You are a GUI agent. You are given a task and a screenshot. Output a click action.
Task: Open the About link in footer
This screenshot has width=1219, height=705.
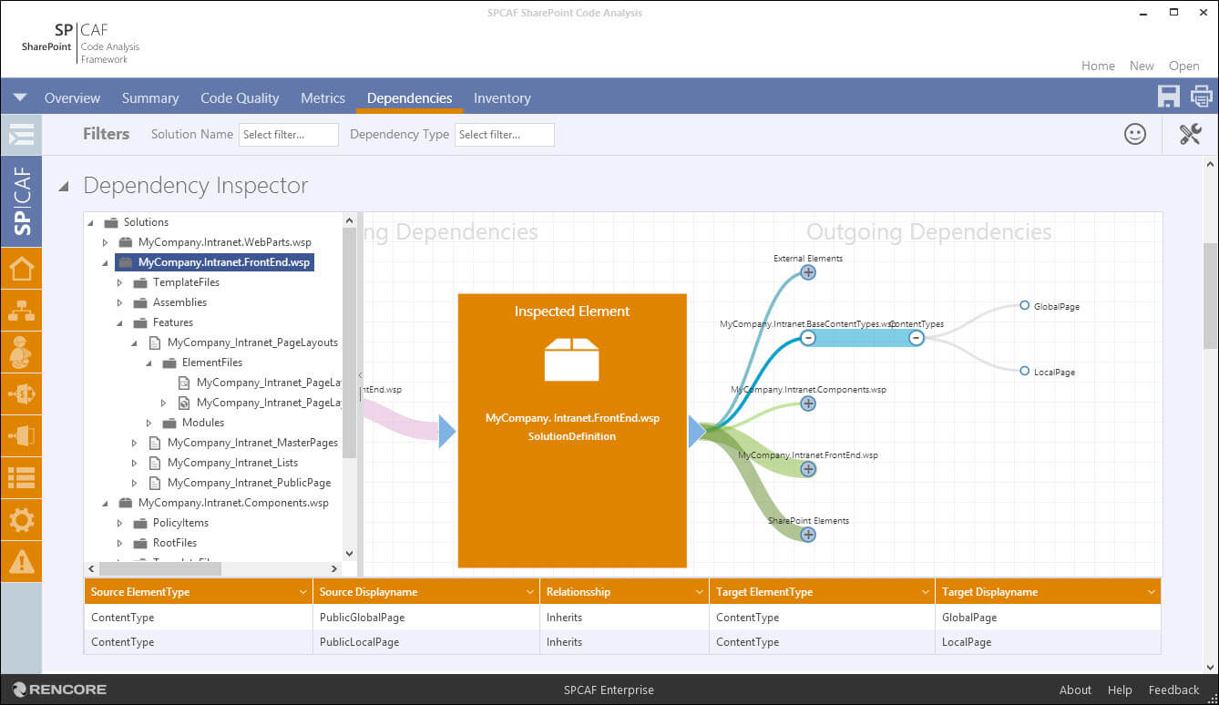point(1075,690)
